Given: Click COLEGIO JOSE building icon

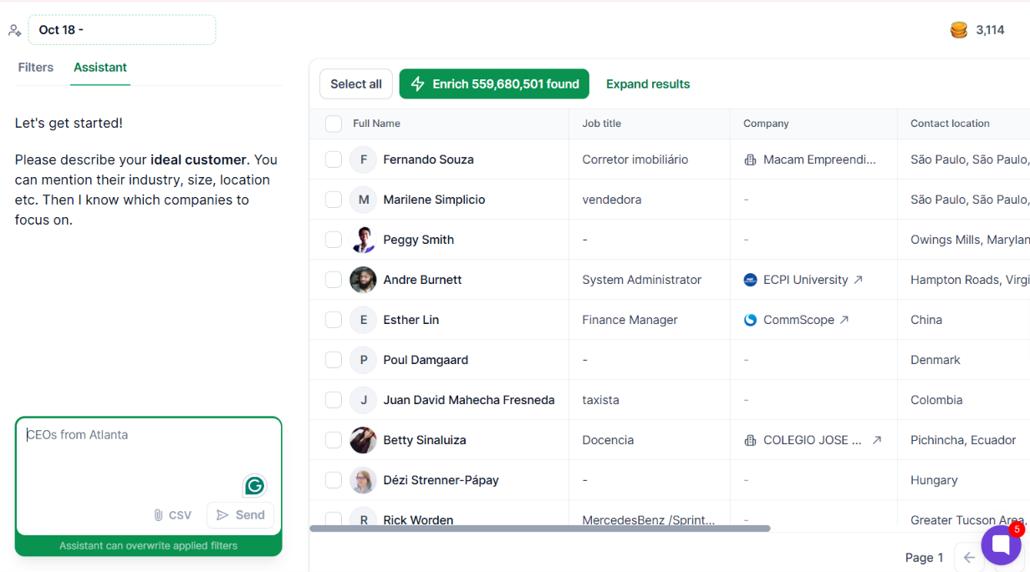Looking at the screenshot, I should pos(750,440).
